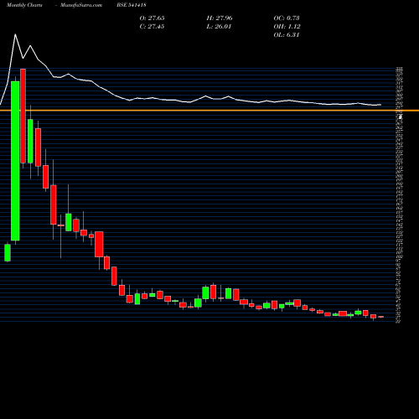The height and width of the screenshot is (419, 419).
Task: Click the BSE 541418 symbol text
Action: 132,5
